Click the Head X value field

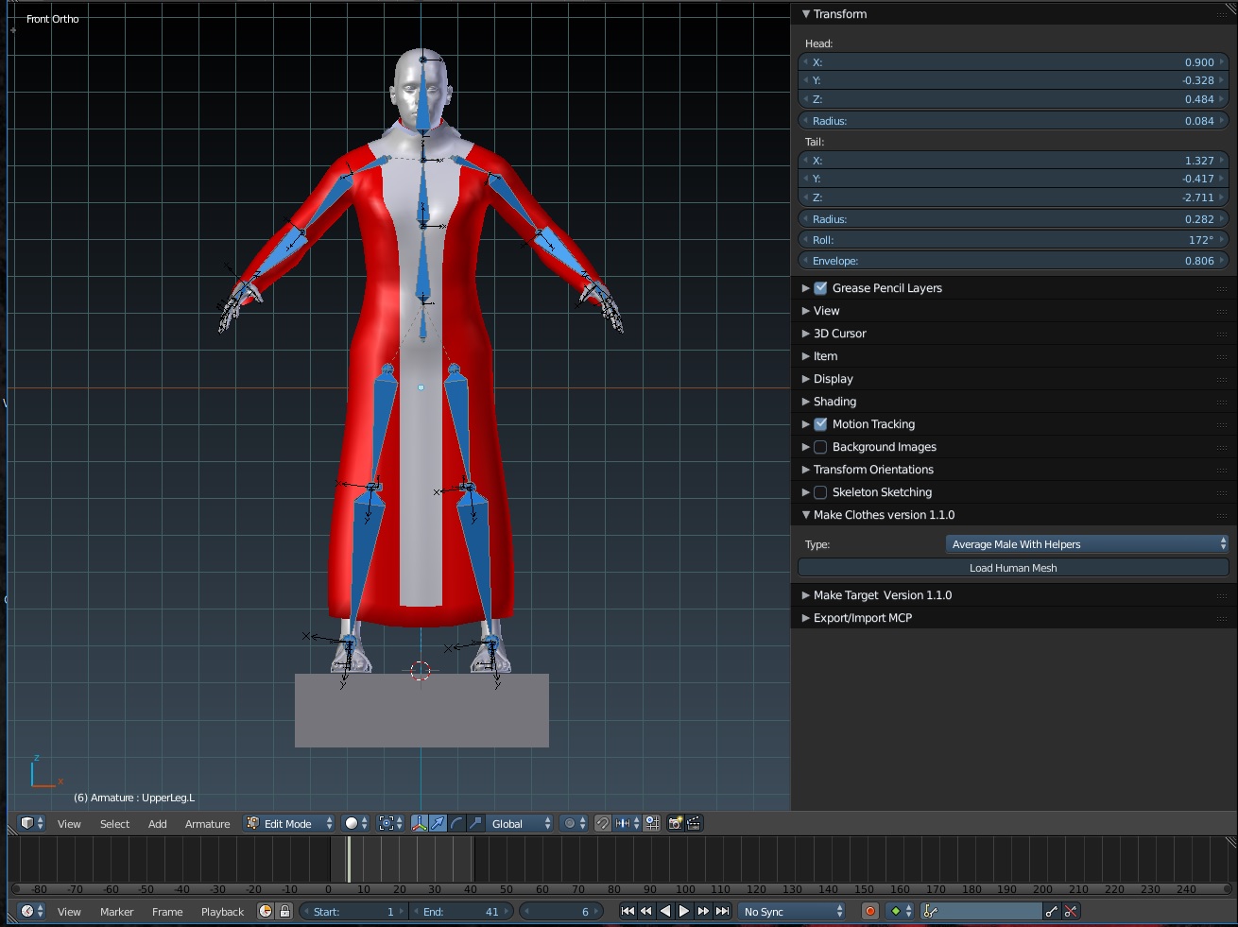click(1013, 62)
